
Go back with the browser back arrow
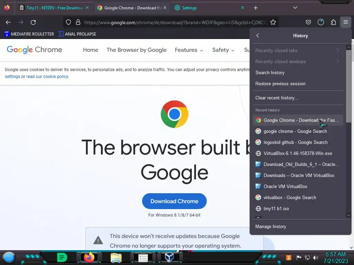coord(8,22)
